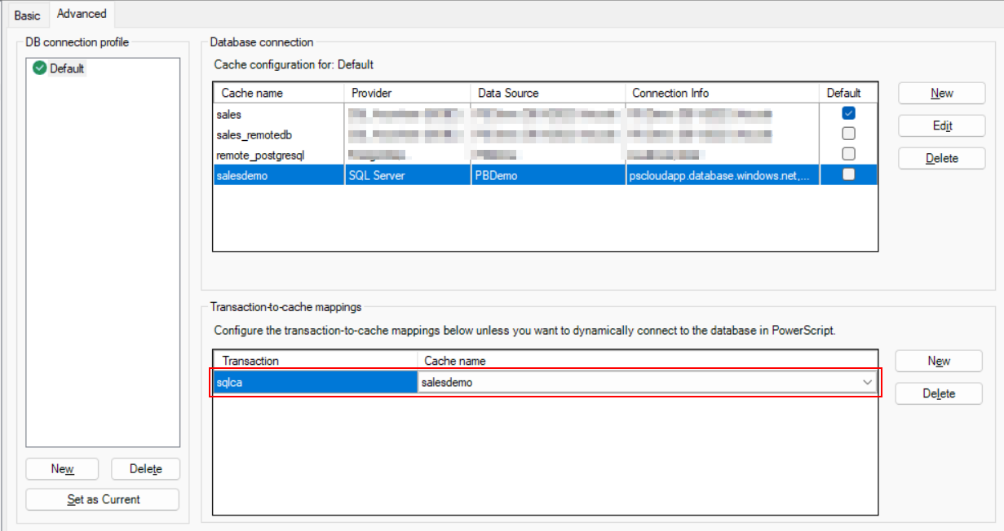Delete the DB connection profile
Image resolution: width=1004 pixels, height=531 pixels.
[x=145, y=469]
